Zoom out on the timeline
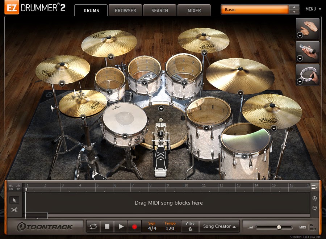 314,208
